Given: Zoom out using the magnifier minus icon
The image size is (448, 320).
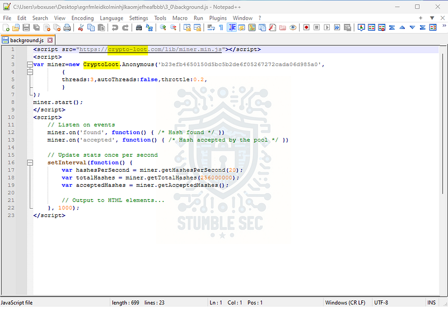Looking at the screenshot, I should 173,27.
